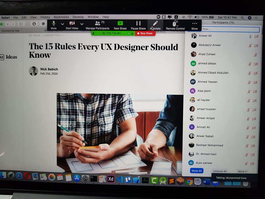Open the Edit menu
This screenshot has width=265, height=199.
[x=24, y=17]
